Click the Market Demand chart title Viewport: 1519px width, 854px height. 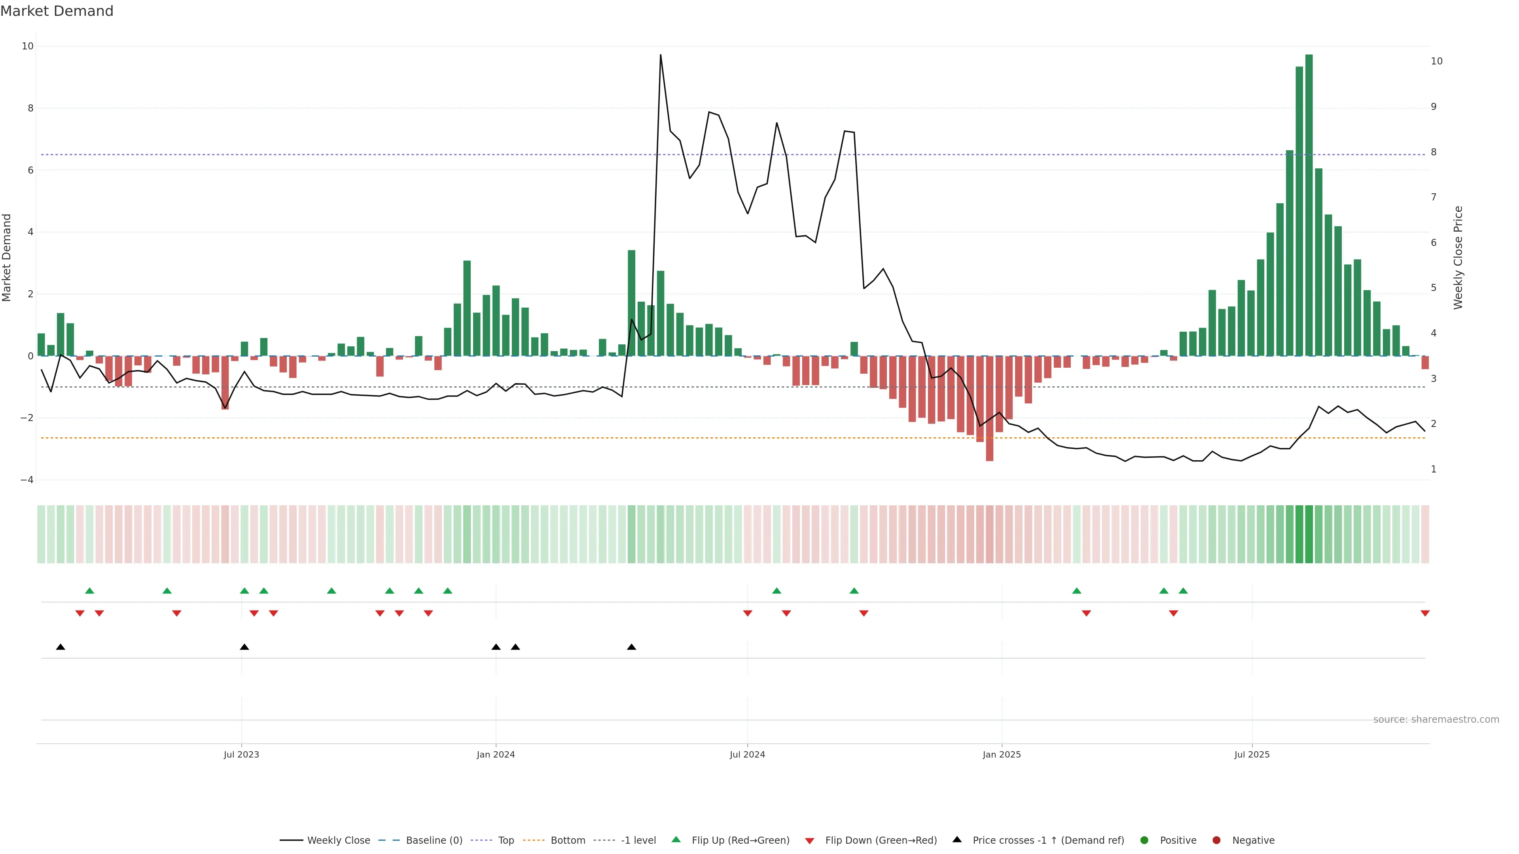click(x=57, y=11)
